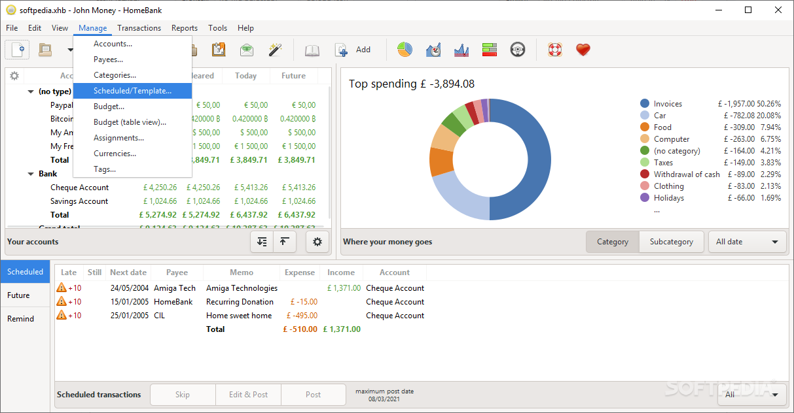This screenshot has width=794, height=413.
Task: Open the Budget report bars icon
Action: point(490,50)
